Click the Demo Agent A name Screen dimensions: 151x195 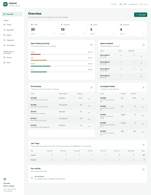point(105,55)
